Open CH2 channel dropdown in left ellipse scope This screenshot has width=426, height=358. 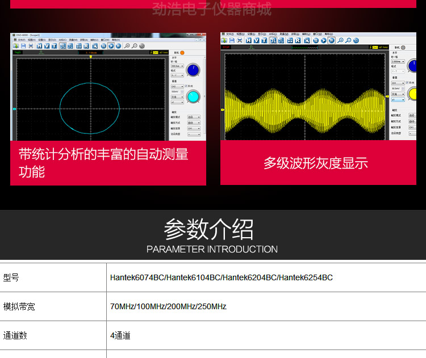click(x=177, y=86)
